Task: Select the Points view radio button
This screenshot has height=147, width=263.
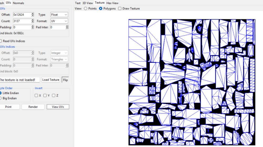Action: [x=85, y=9]
